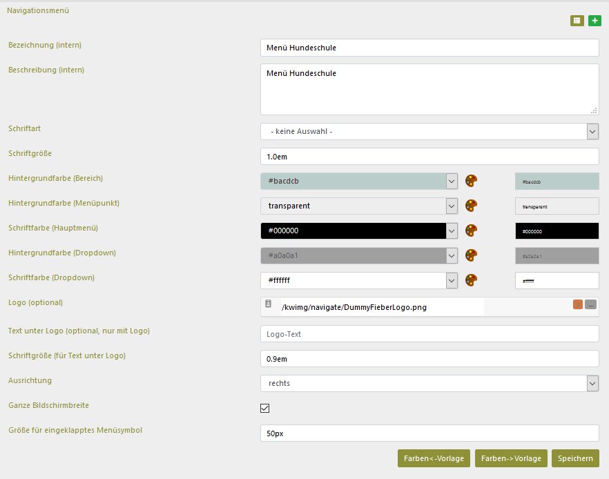Click the Farben<-Vorlage button
This screenshot has width=609, height=479.
(434, 458)
